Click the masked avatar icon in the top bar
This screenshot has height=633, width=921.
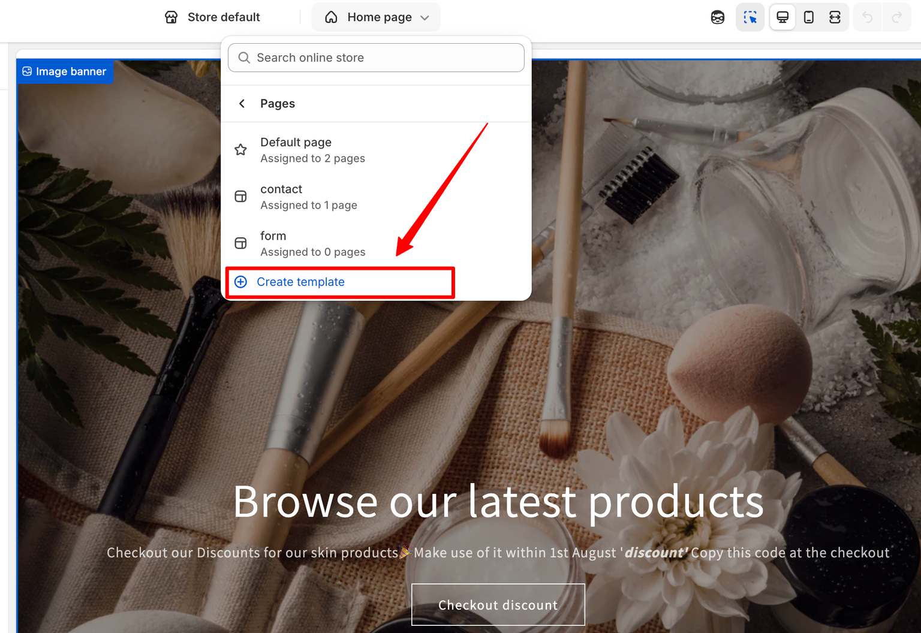pos(718,17)
